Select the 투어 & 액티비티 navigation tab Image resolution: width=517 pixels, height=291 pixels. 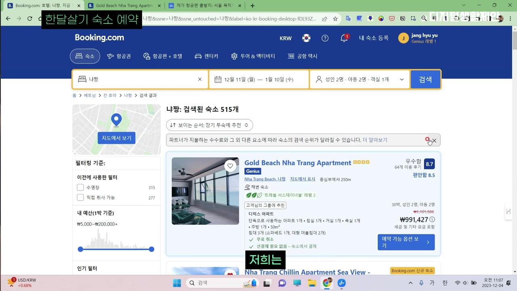pyautogui.click(x=253, y=56)
